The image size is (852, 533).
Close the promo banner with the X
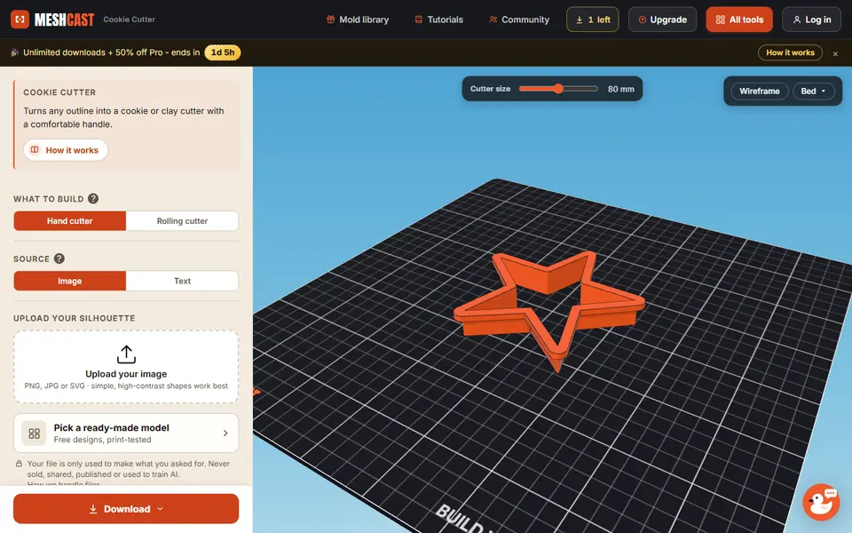835,53
